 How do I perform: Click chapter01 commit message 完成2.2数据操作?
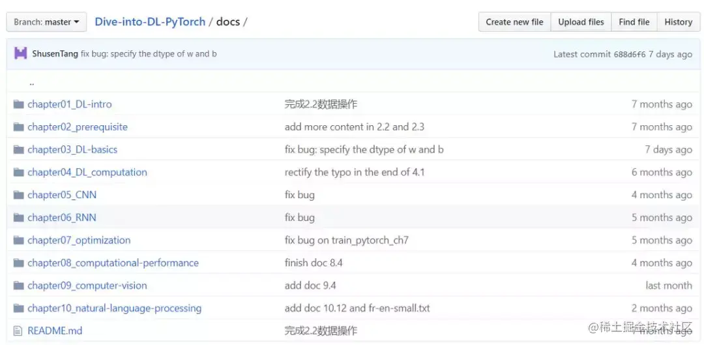321,104
